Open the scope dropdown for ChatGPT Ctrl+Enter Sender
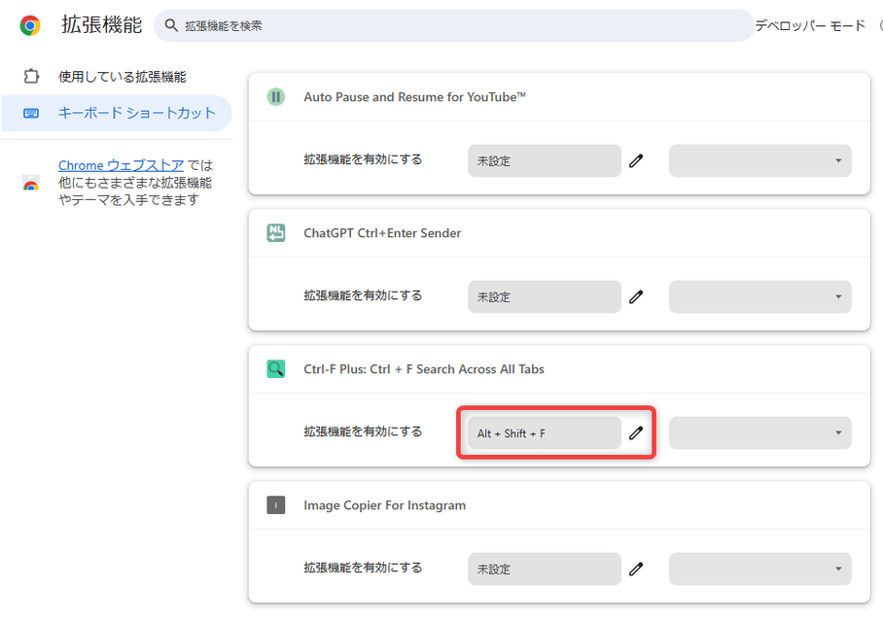883x621 pixels. pyautogui.click(x=760, y=296)
